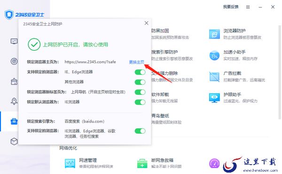
Task: Click 广告拦截 title text
Action: coord(232,73)
